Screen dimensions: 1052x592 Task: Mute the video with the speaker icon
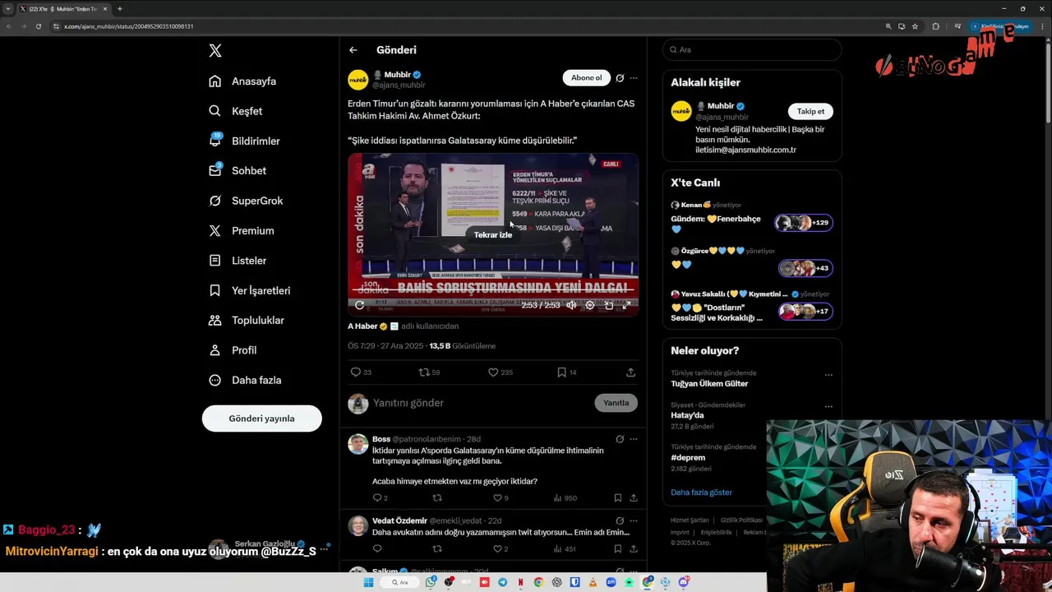(x=571, y=305)
